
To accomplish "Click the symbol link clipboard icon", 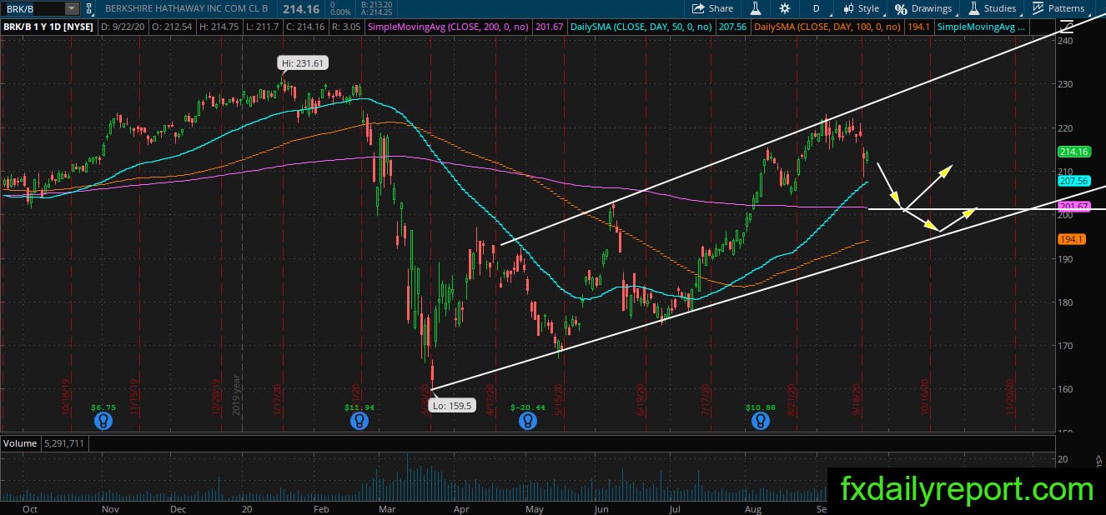I will coord(88,8).
